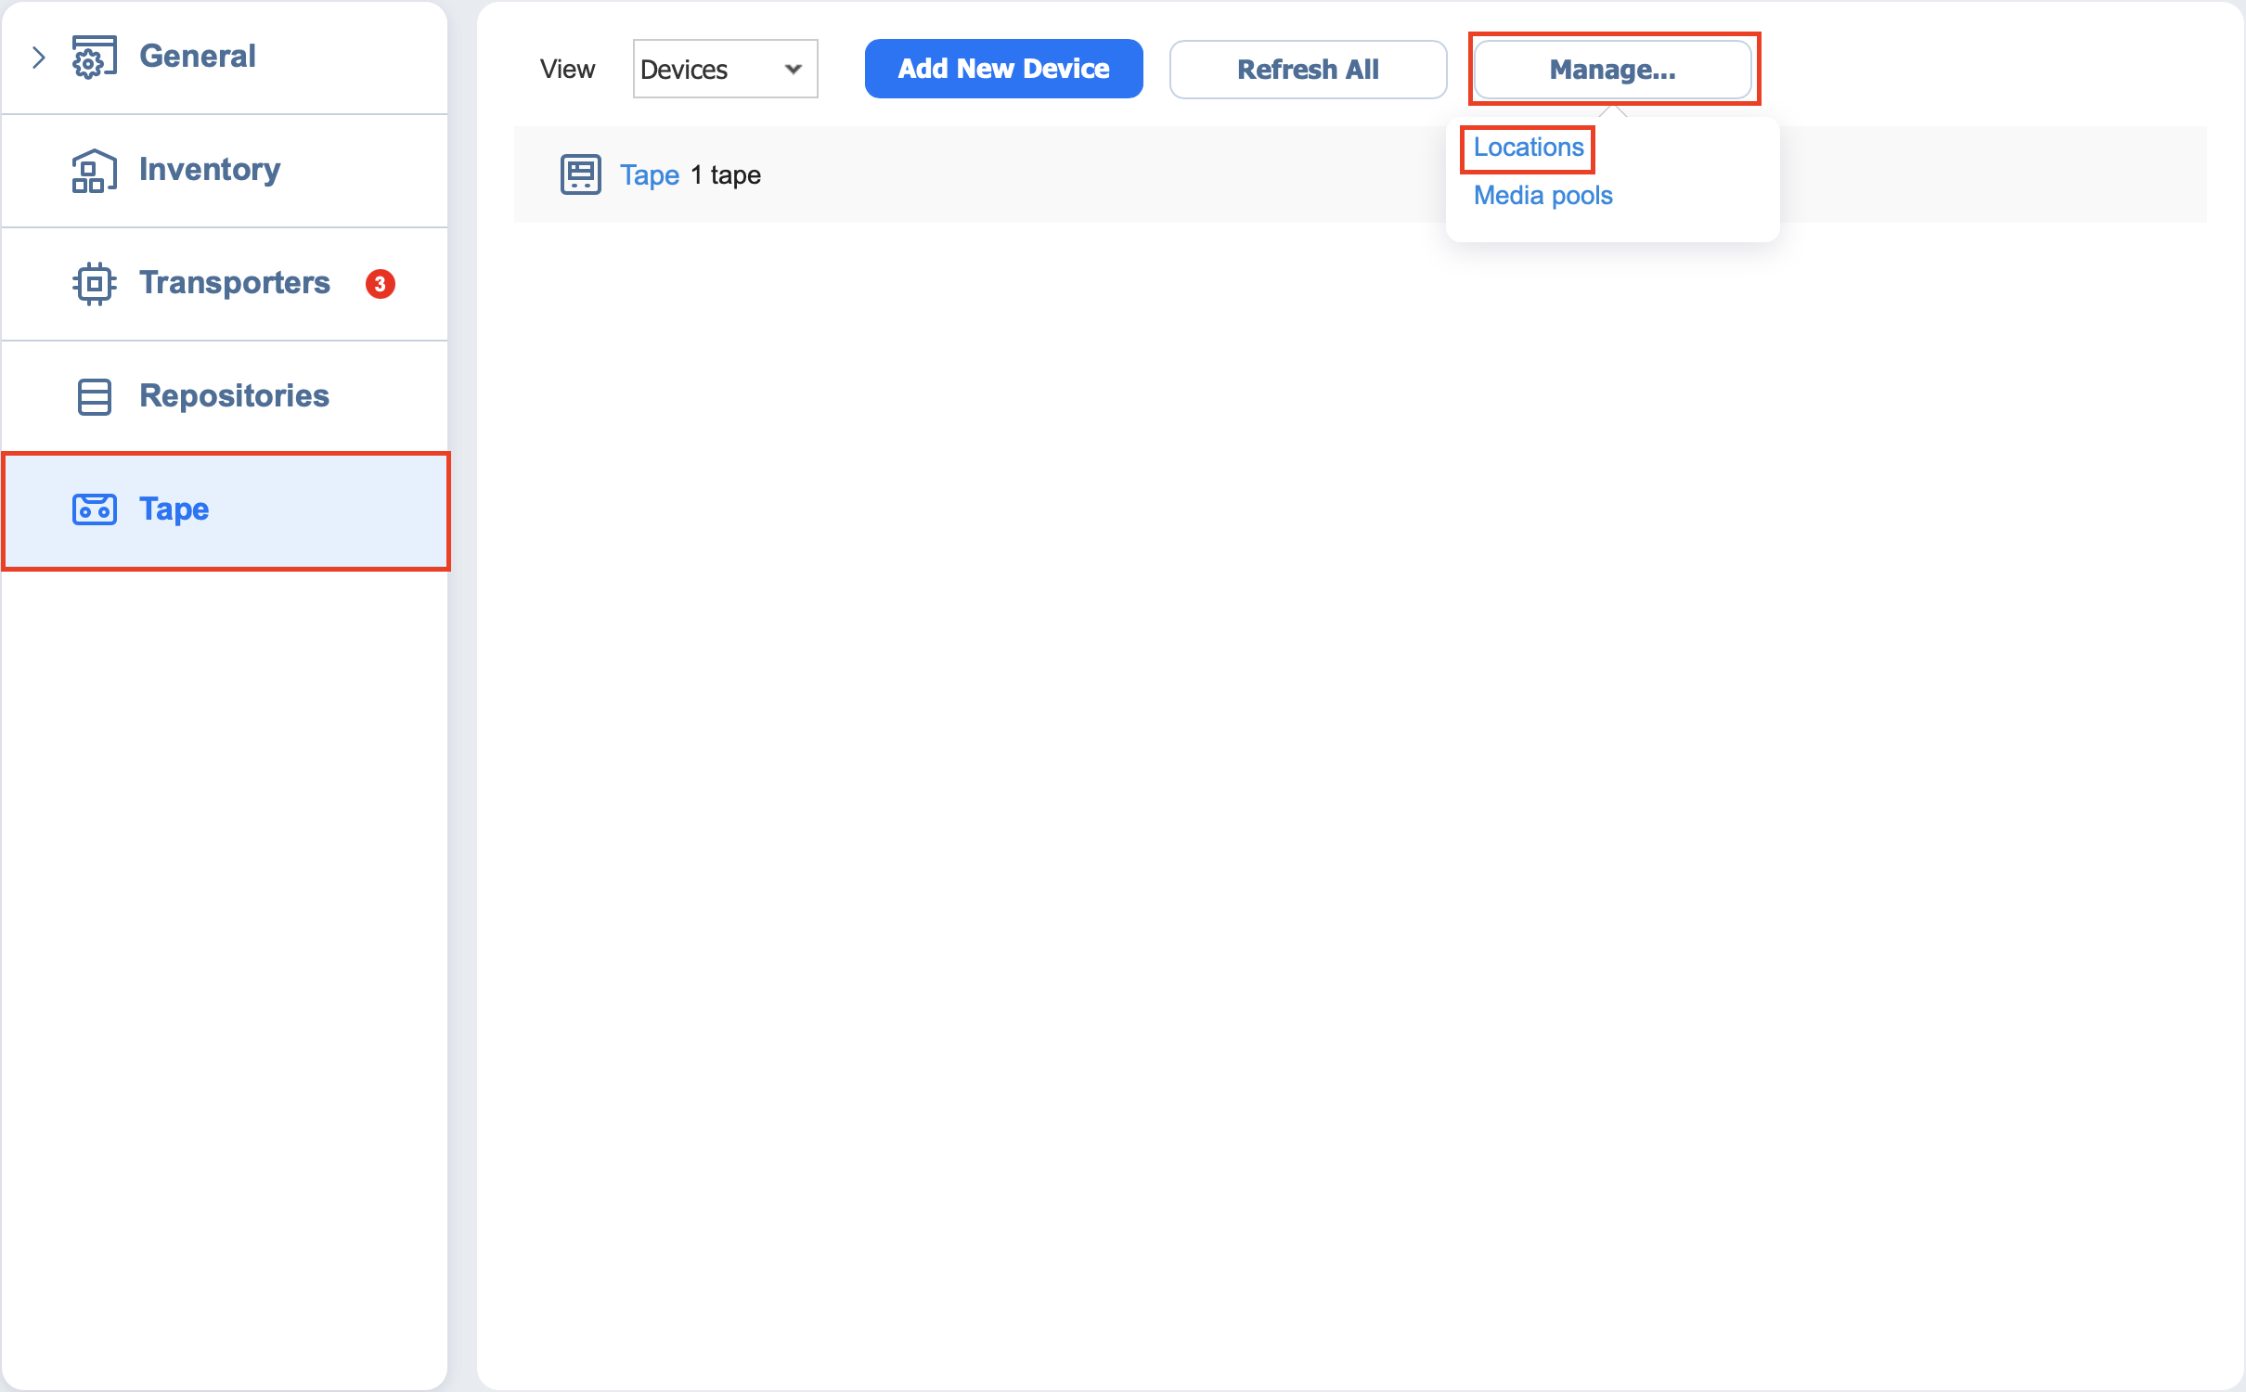Open the View Devices dropdown
The image size is (2246, 1392).
point(725,69)
